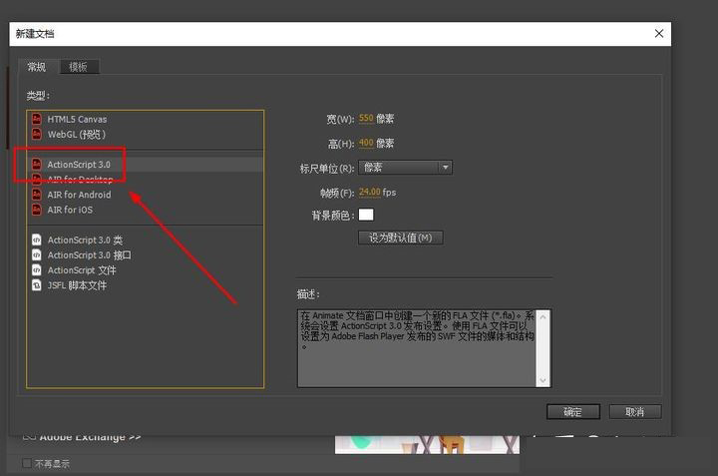
Task: Click the ActionScript 3.0 document icon
Action: pos(37,164)
